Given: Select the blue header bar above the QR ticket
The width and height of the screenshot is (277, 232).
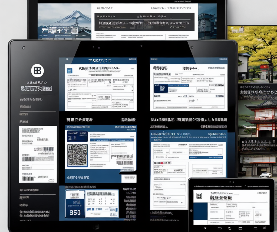Looking at the screenshot, I should pyautogui.click(x=101, y=127).
